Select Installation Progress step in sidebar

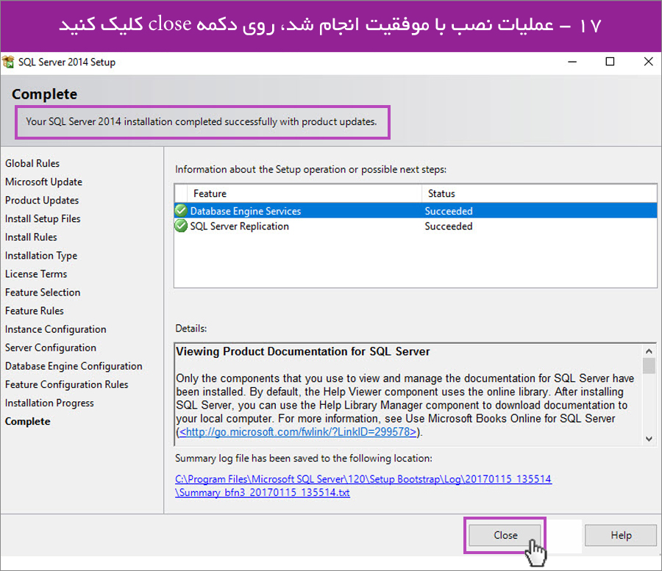[49, 403]
